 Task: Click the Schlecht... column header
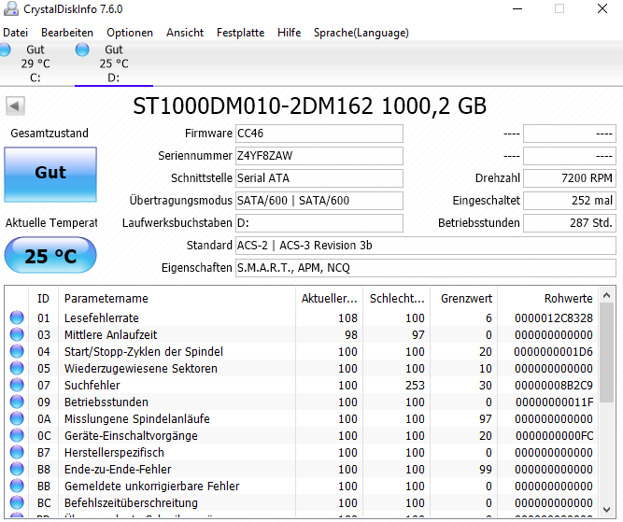[x=397, y=298]
